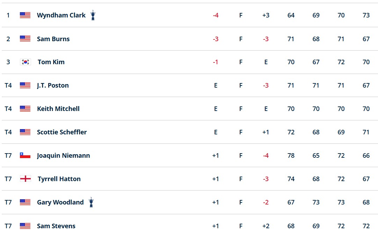Click Joaquin Niemann's first-round score of 78
Image resolution: width=378 pixels, height=238 pixels.
point(291,155)
